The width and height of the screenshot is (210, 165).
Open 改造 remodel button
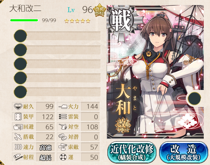[184, 152]
